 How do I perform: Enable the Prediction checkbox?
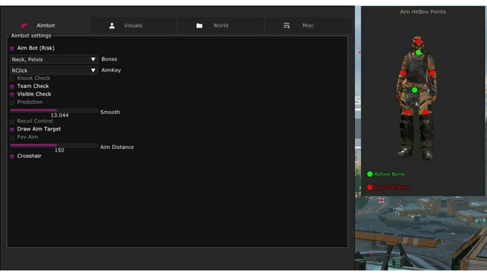[12, 102]
